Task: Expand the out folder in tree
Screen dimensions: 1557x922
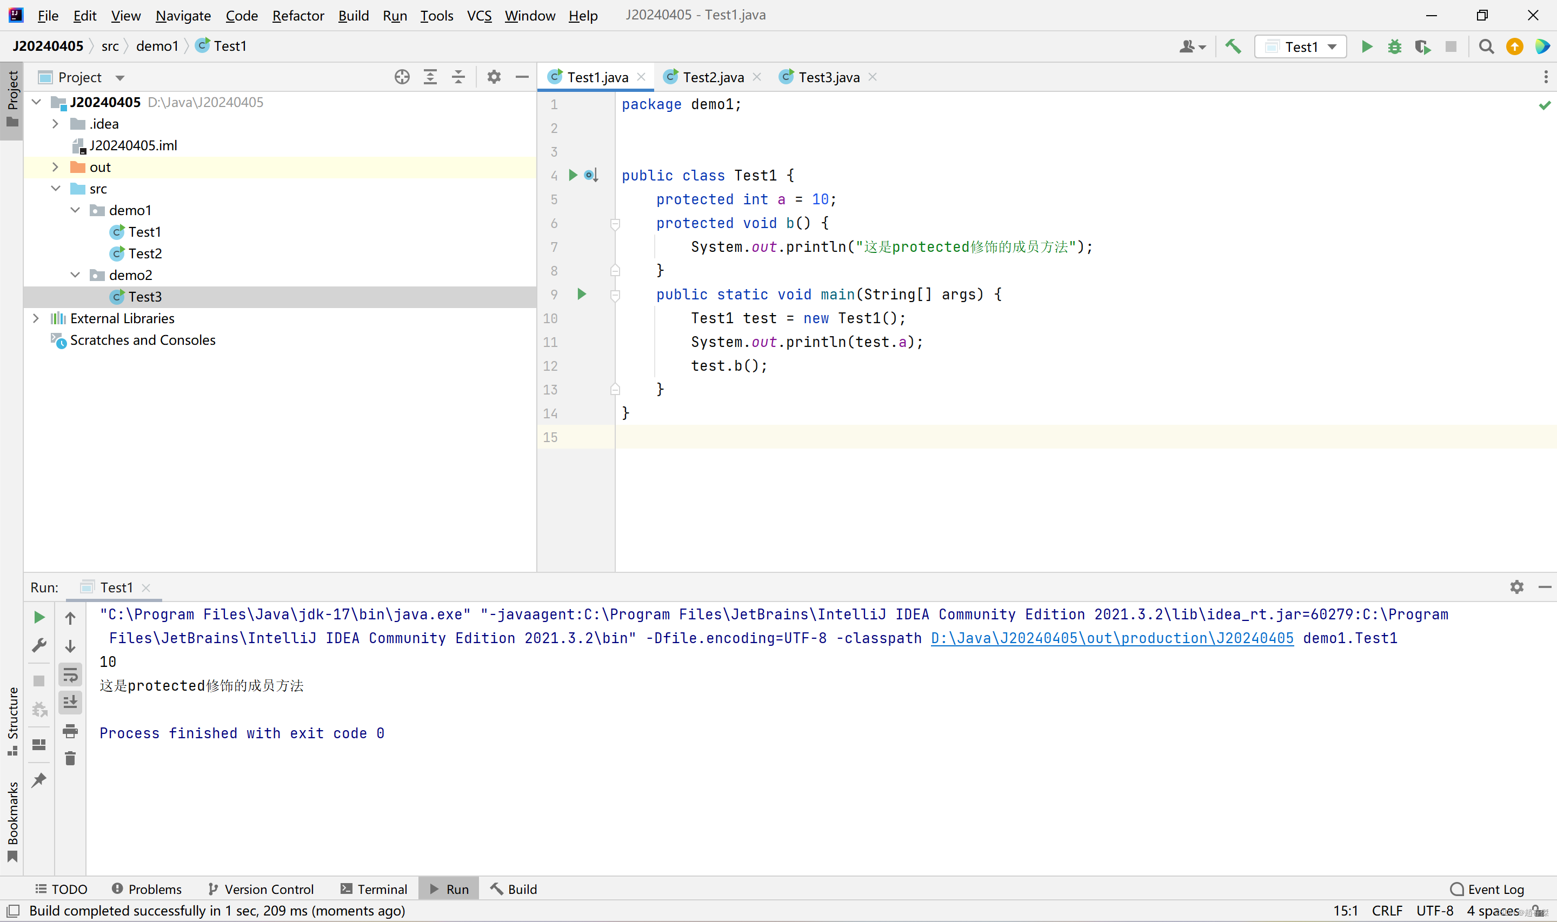Action: point(55,167)
